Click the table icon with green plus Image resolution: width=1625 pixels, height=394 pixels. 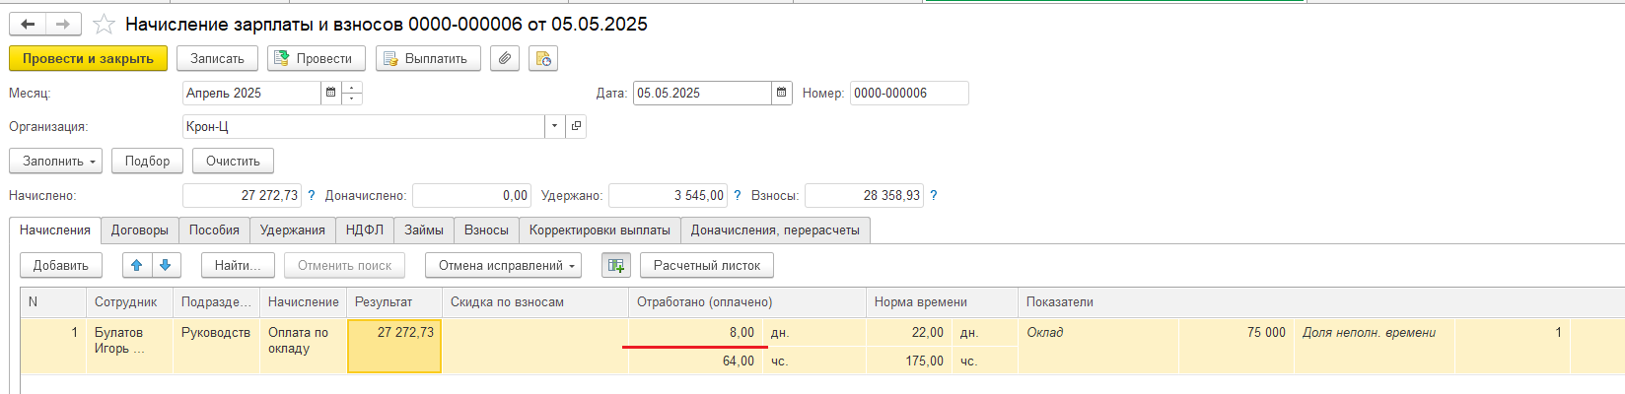616,265
